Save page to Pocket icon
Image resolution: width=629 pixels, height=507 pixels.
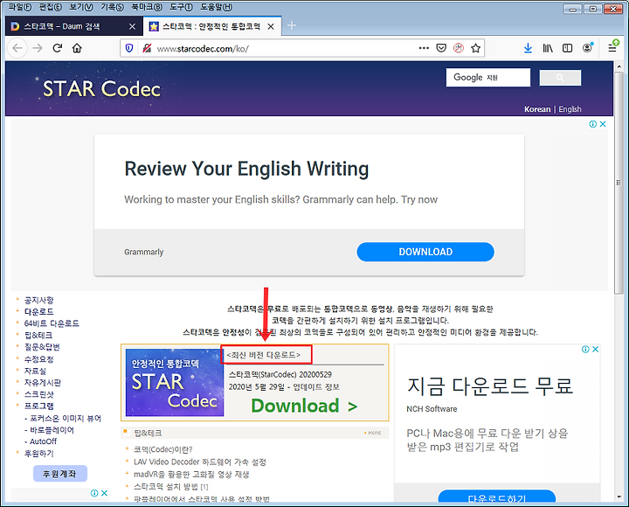441,48
